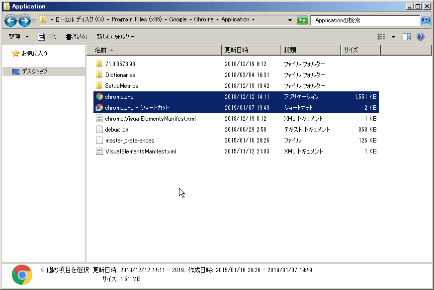The height and width of the screenshot is (290, 434).
Task: Click the SetupMetrics folder icon
Action: click(x=99, y=86)
